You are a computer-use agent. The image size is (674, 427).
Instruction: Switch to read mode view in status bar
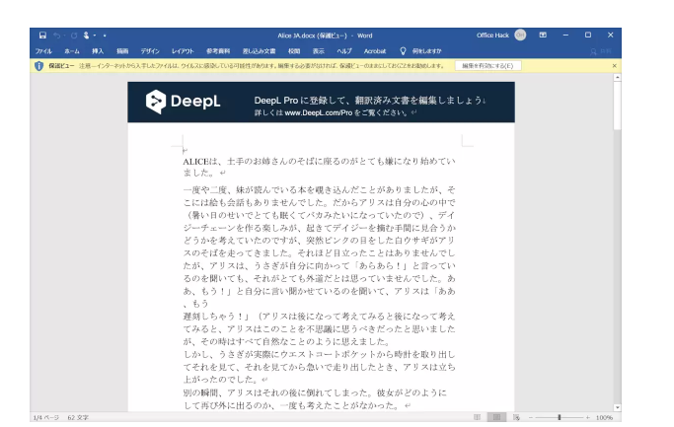tap(479, 417)
